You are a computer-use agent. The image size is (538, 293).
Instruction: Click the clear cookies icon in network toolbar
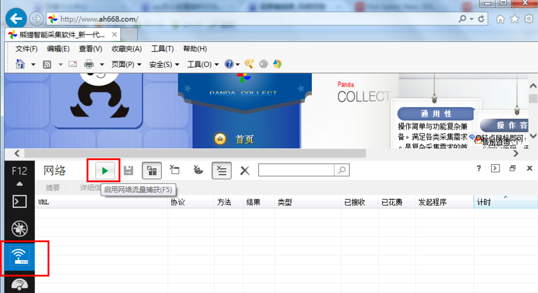pos(198,171)
